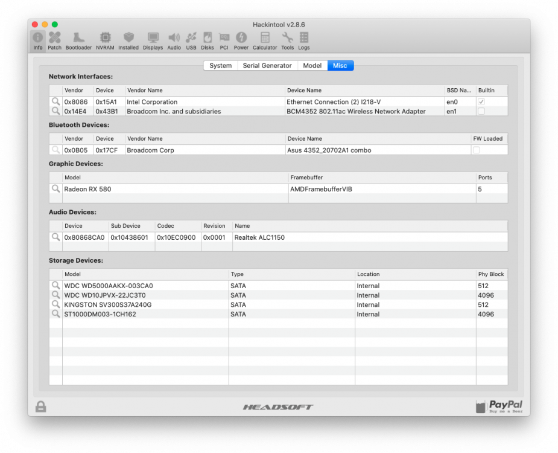Select 'WDC WD10JPVX-22JC3T0' storage row
This screenshot has width=558, height=453.
(x=278, y=295)
